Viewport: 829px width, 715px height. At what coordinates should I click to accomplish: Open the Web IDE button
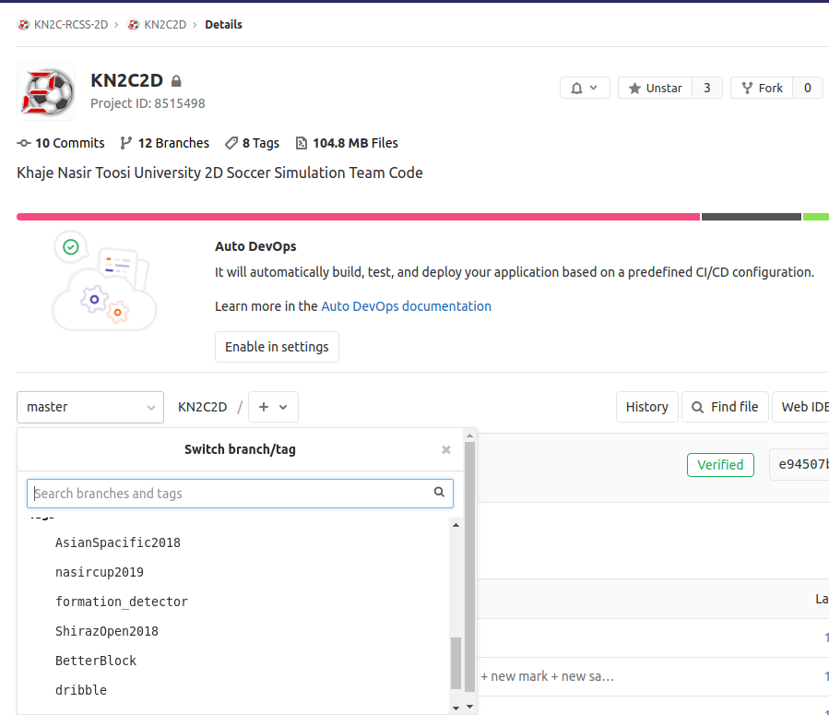pos(800,407)
